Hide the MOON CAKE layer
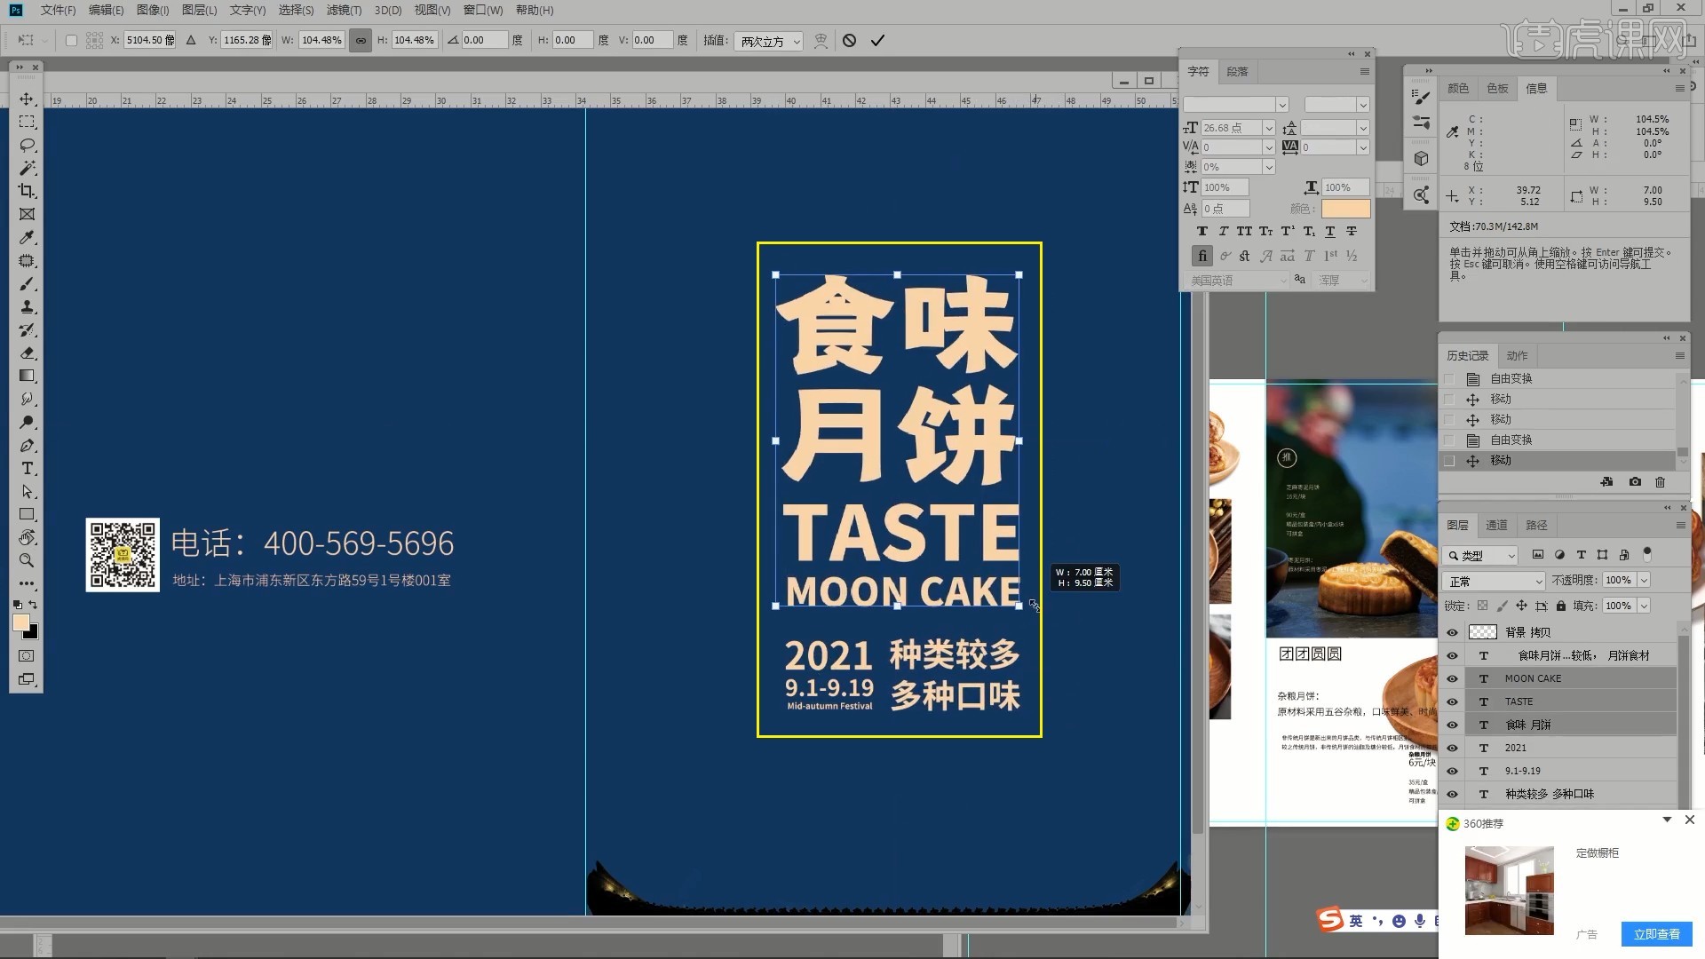The image size is (1705, 959). click(x=1452, y=678)
